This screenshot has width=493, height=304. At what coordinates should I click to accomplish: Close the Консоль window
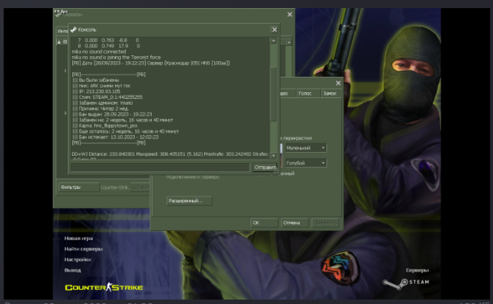click(274, 30)
